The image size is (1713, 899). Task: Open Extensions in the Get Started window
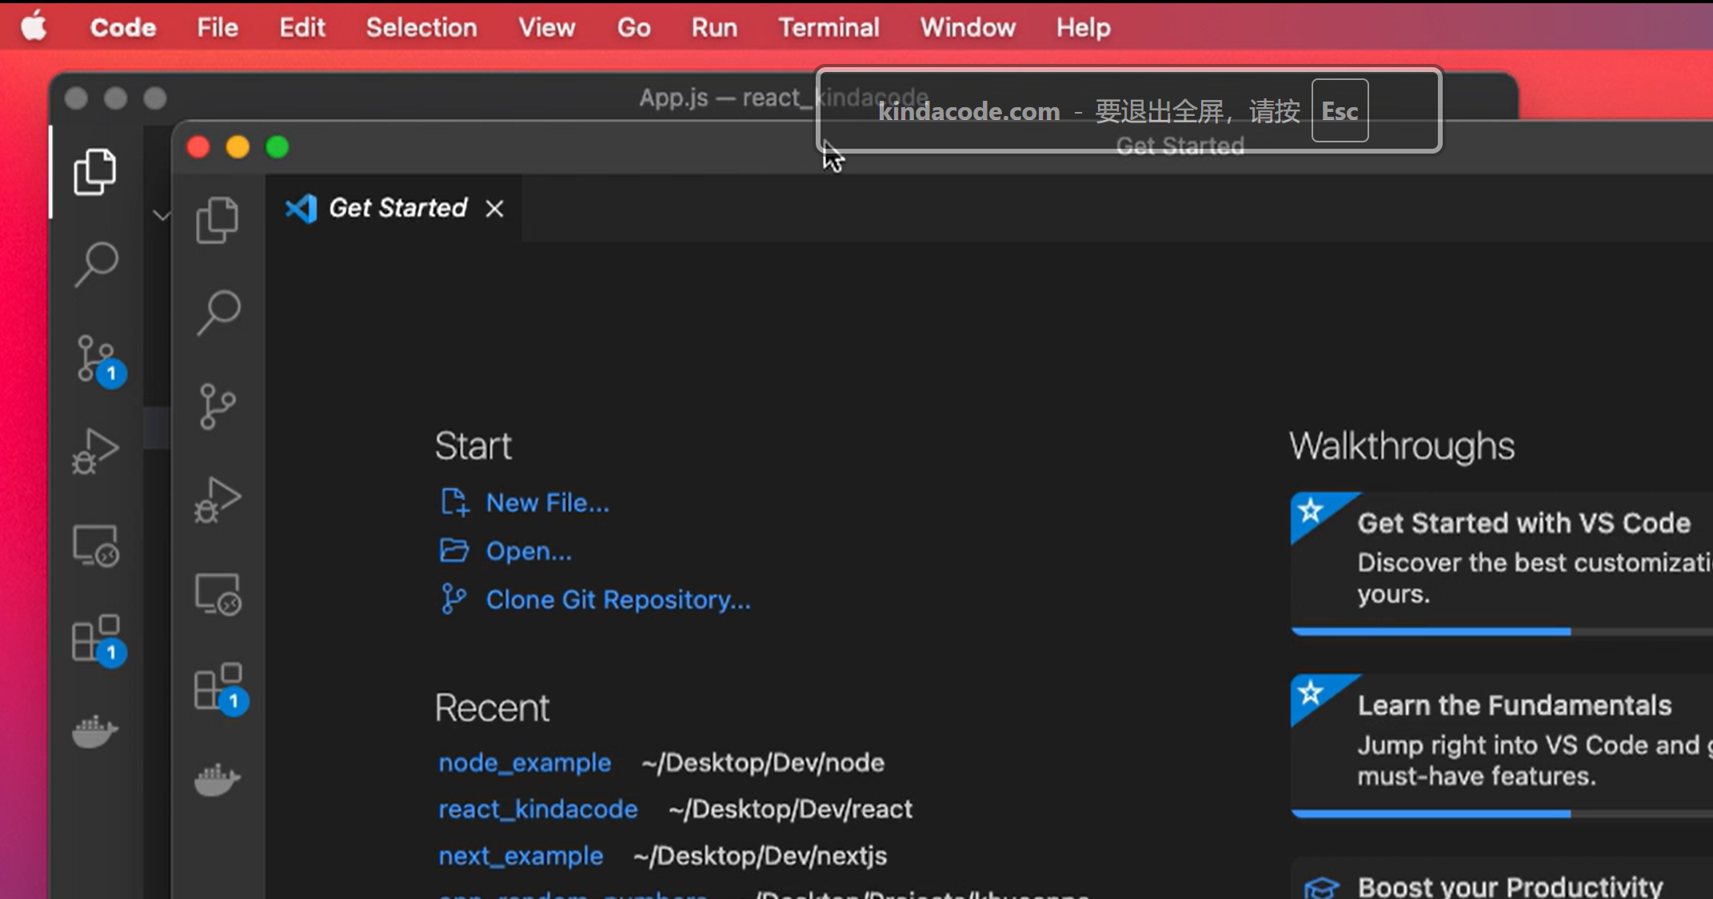221,689
